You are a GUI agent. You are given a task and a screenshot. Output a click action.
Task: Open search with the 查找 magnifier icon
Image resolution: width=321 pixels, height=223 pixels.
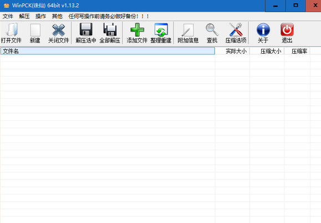212,33
